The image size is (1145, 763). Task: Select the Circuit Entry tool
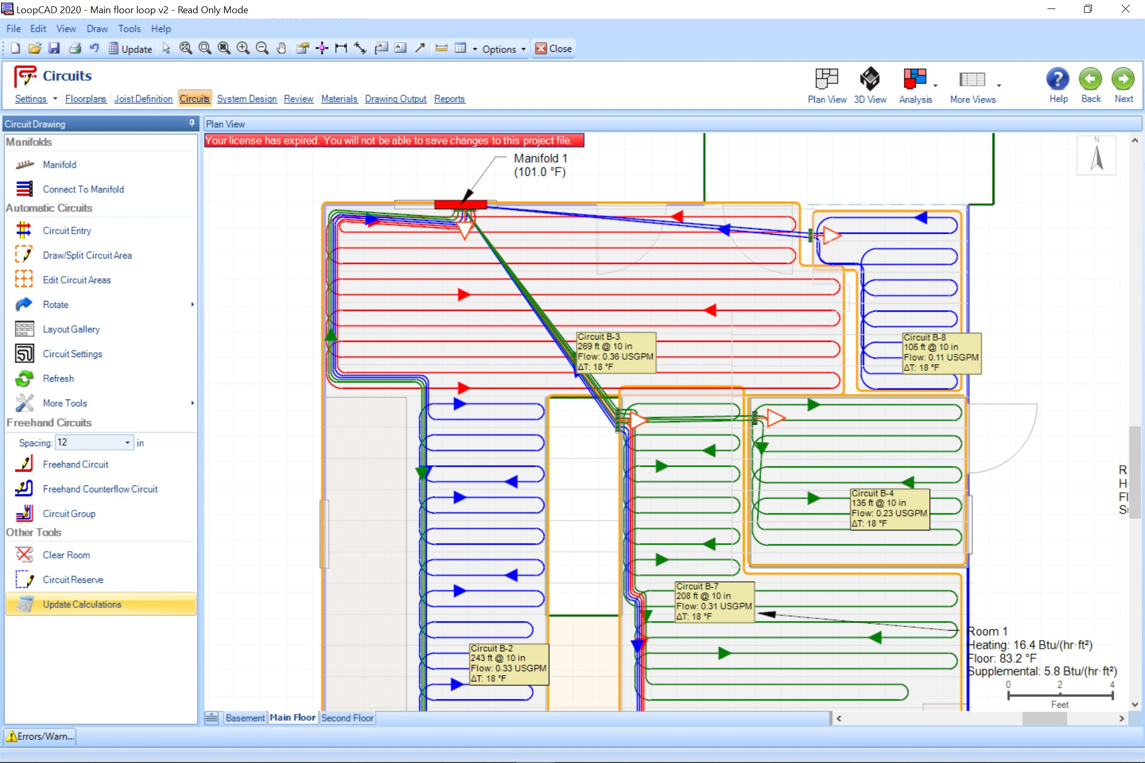pos(67,230)
